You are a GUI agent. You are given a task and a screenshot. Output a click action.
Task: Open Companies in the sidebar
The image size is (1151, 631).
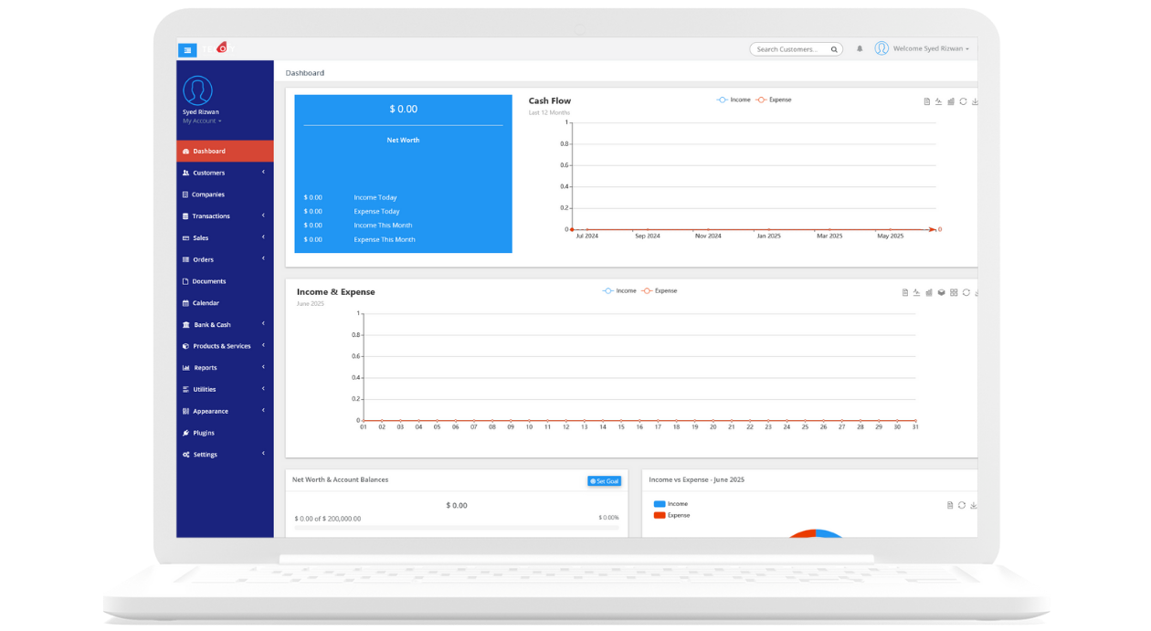pos(207,195)
